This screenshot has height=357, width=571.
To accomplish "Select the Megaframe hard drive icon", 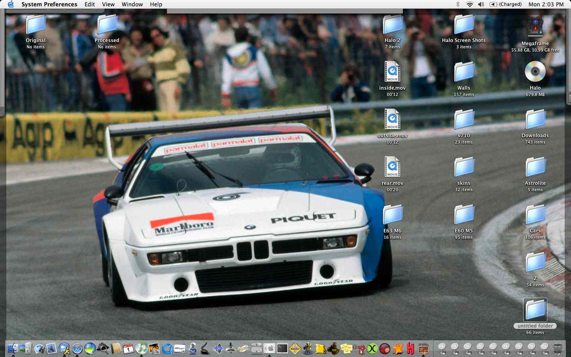I will (535, 27).
